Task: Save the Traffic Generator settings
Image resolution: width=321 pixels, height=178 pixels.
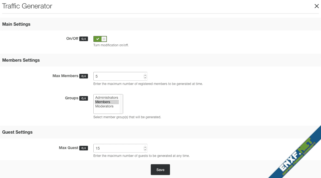Action: (x=160, y=170)
